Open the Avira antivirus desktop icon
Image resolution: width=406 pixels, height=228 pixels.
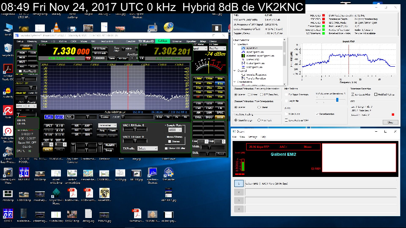[x=8, y=112]
